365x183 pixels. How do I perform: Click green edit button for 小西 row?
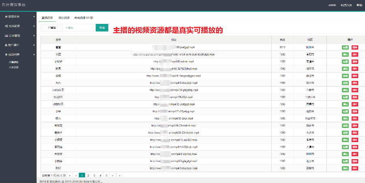click(x=345, y=54)
